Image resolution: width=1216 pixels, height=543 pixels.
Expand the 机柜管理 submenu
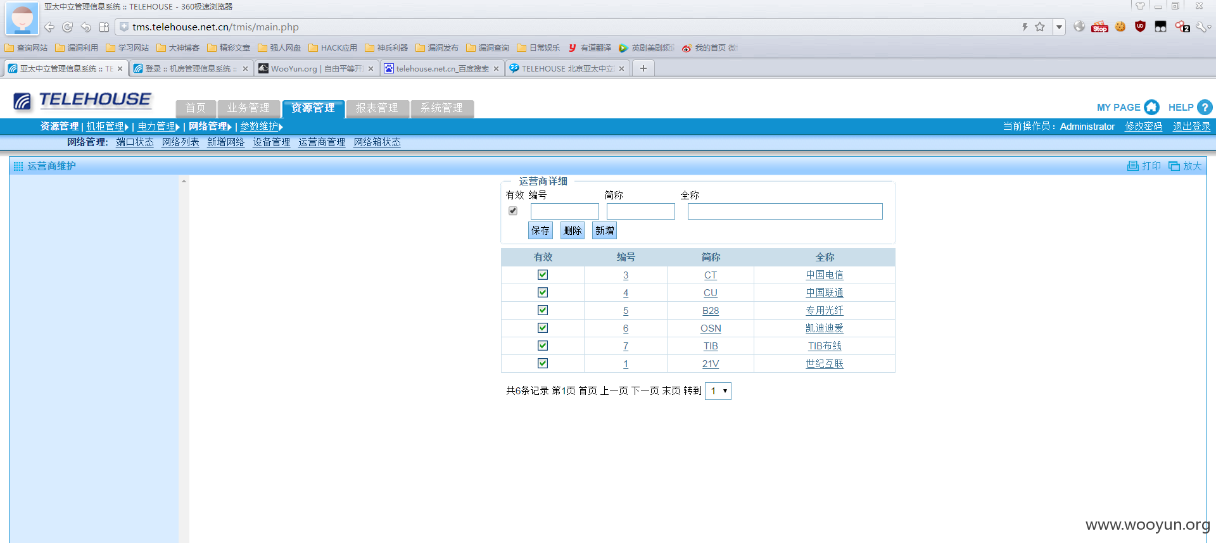click(107, 127)
